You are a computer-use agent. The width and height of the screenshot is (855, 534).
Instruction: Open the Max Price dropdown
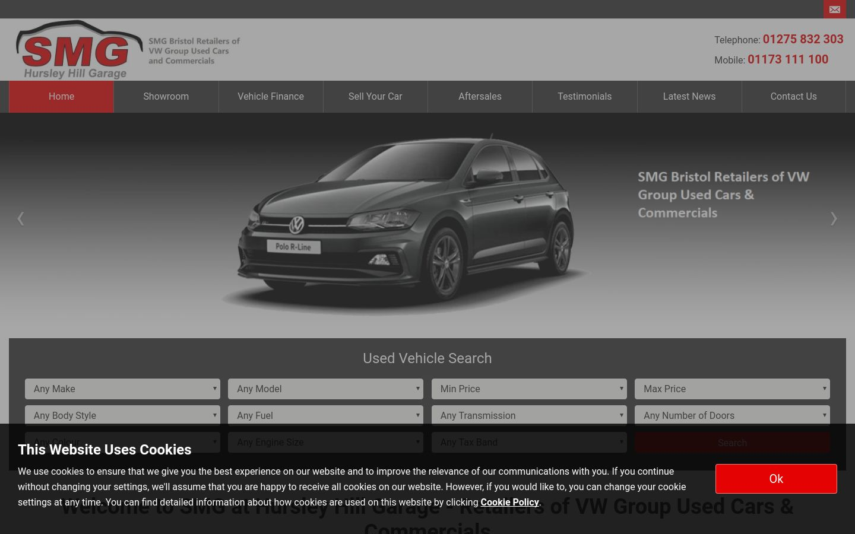(732, 389)
